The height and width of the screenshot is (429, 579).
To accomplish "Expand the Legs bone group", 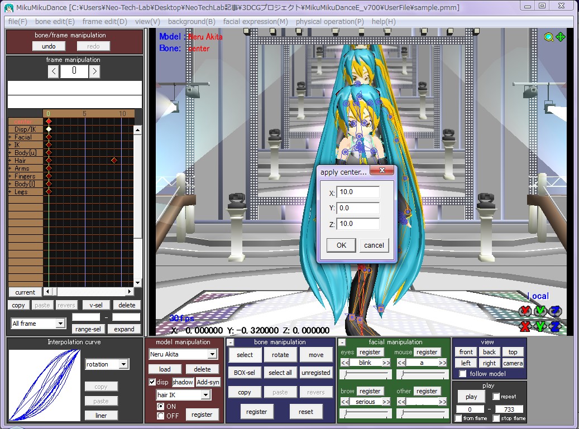I will pyautogui.click(x=10, y=192).
